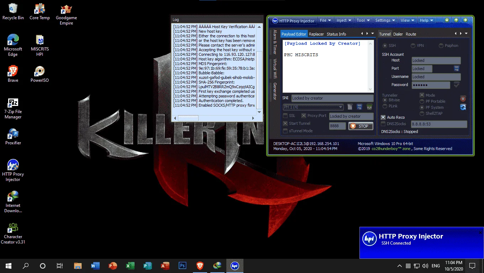The width and height of the screenshot is (484, 273).
Task: Click the save payload floppy icon
Action: point(359,107)
